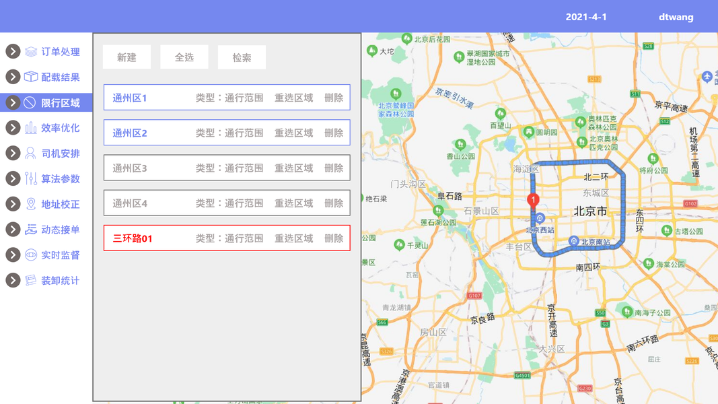
Task: Click the 司机安排 person icon
Action: click(x=30, y=153)
